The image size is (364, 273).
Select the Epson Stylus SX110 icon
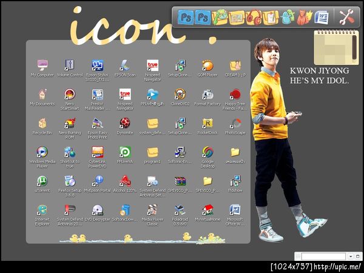(97, 70)
